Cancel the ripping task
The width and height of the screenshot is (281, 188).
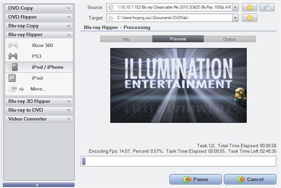(250, 179)
